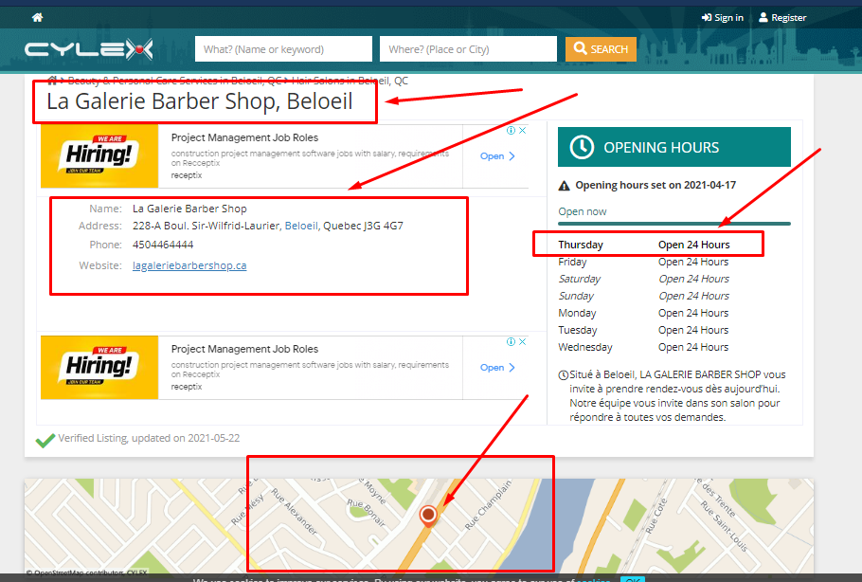The height and width of the screenshot is (582, 862).
Task: Focus the Where place or city field
Action: tap(468, 49)
